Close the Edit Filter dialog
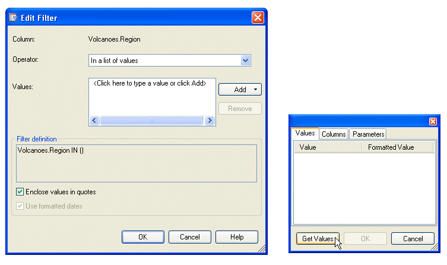The image size is (447, 265). [x=258, y=18]
